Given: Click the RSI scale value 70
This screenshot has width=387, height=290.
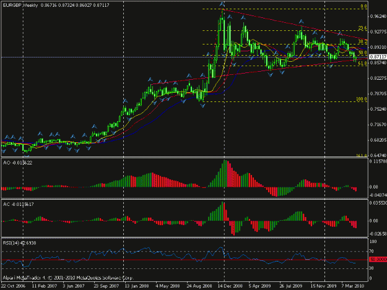Looking at the screenshot, I should (x=373, y=252).
